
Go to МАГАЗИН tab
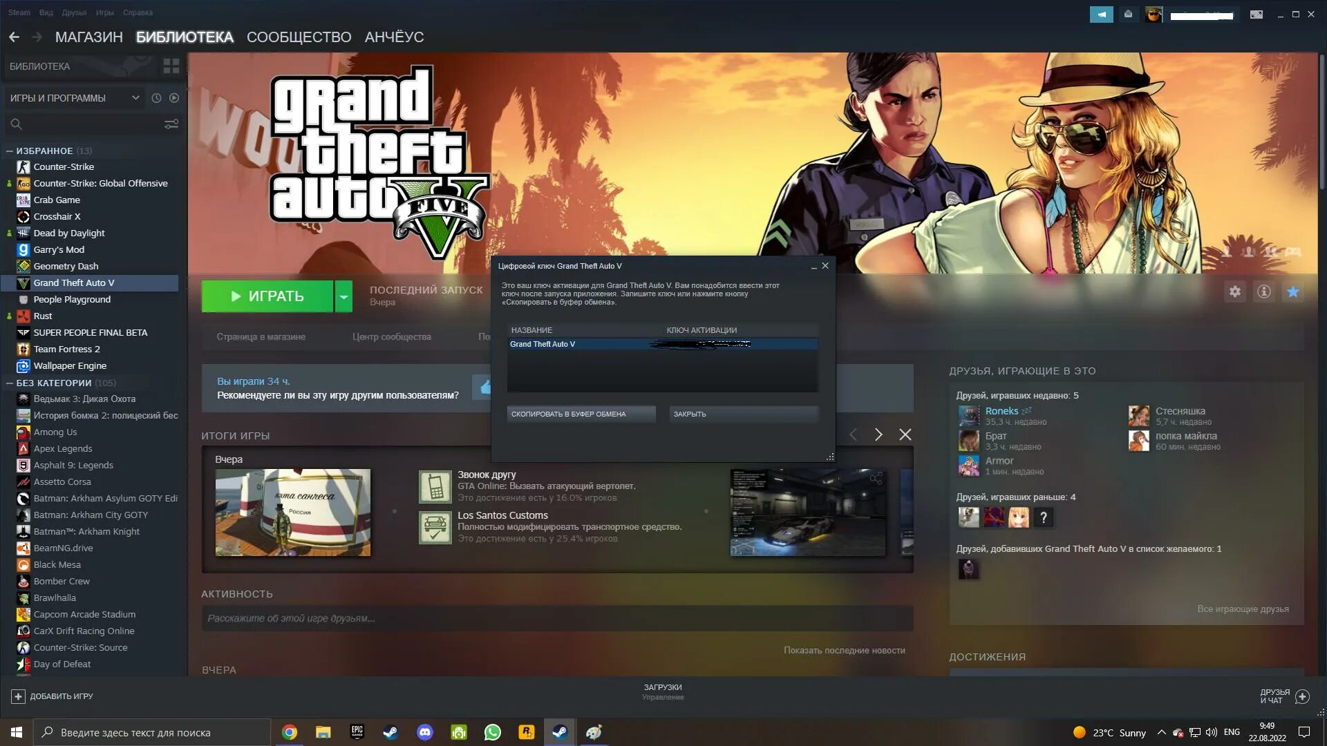89,37
